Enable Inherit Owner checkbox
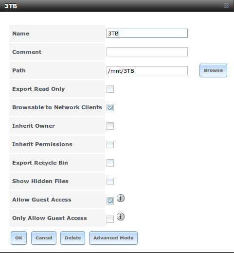 click(x=110, y=126)
